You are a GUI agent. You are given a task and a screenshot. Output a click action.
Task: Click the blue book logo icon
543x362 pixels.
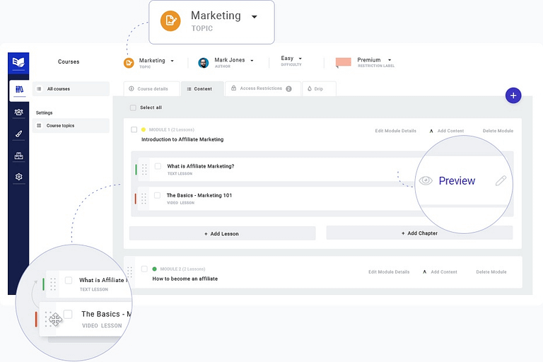click(19, 63)
